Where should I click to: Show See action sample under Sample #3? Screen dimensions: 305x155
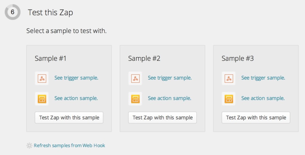[263, 98]
